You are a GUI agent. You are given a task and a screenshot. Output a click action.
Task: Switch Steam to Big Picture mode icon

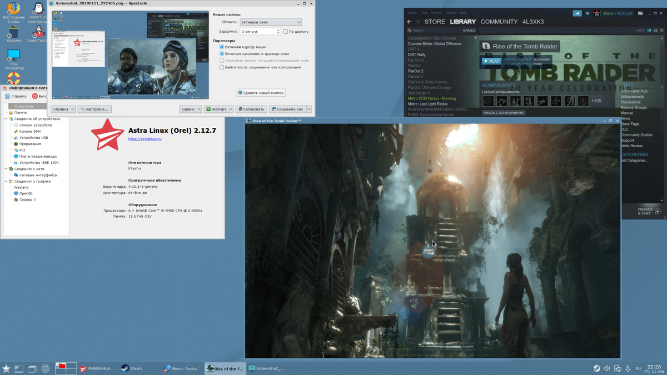pos(640,13)
